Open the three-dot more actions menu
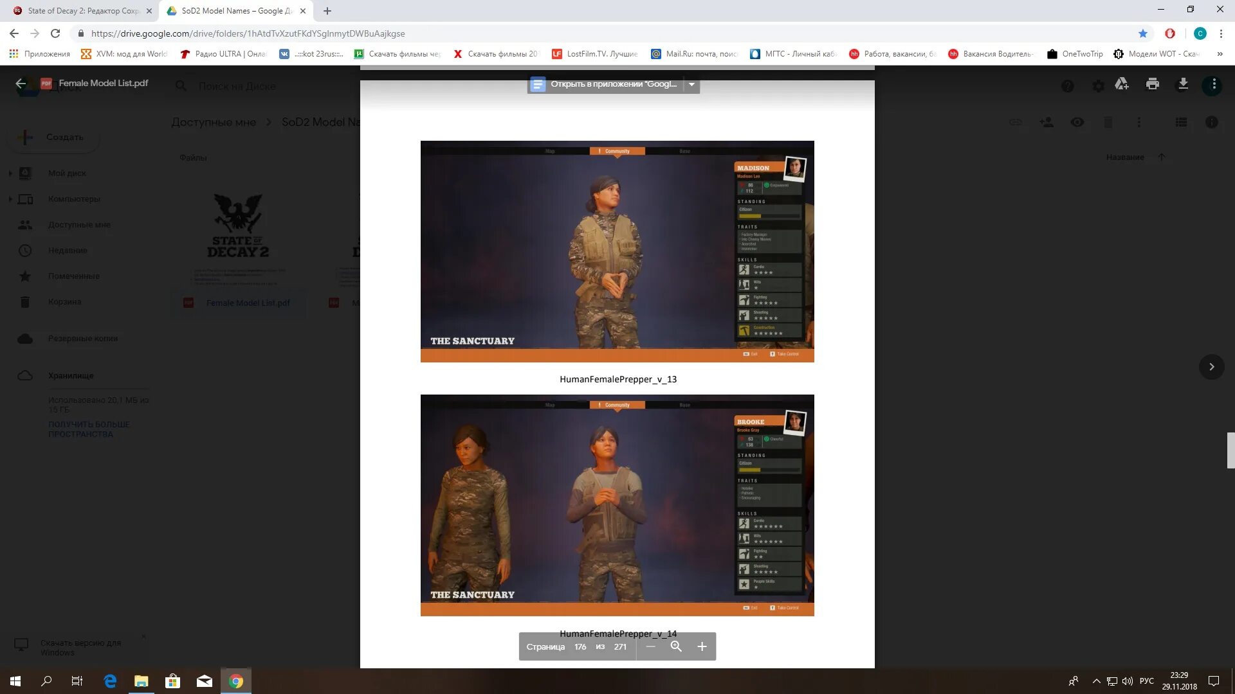 [1213, 84]
